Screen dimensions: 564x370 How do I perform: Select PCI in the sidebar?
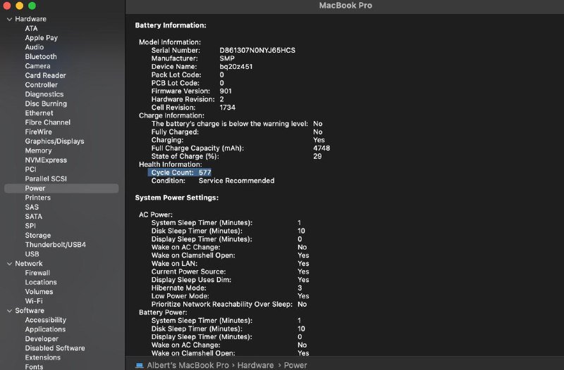pos(30,170)
